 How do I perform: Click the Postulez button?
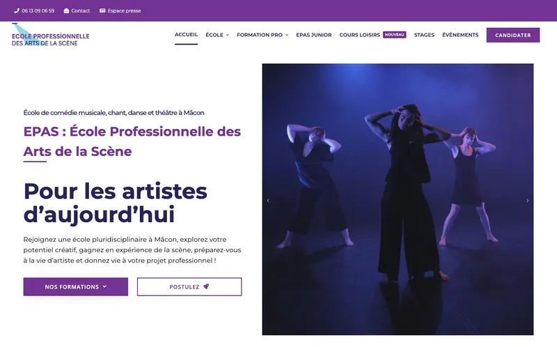(x=189, y=286)
